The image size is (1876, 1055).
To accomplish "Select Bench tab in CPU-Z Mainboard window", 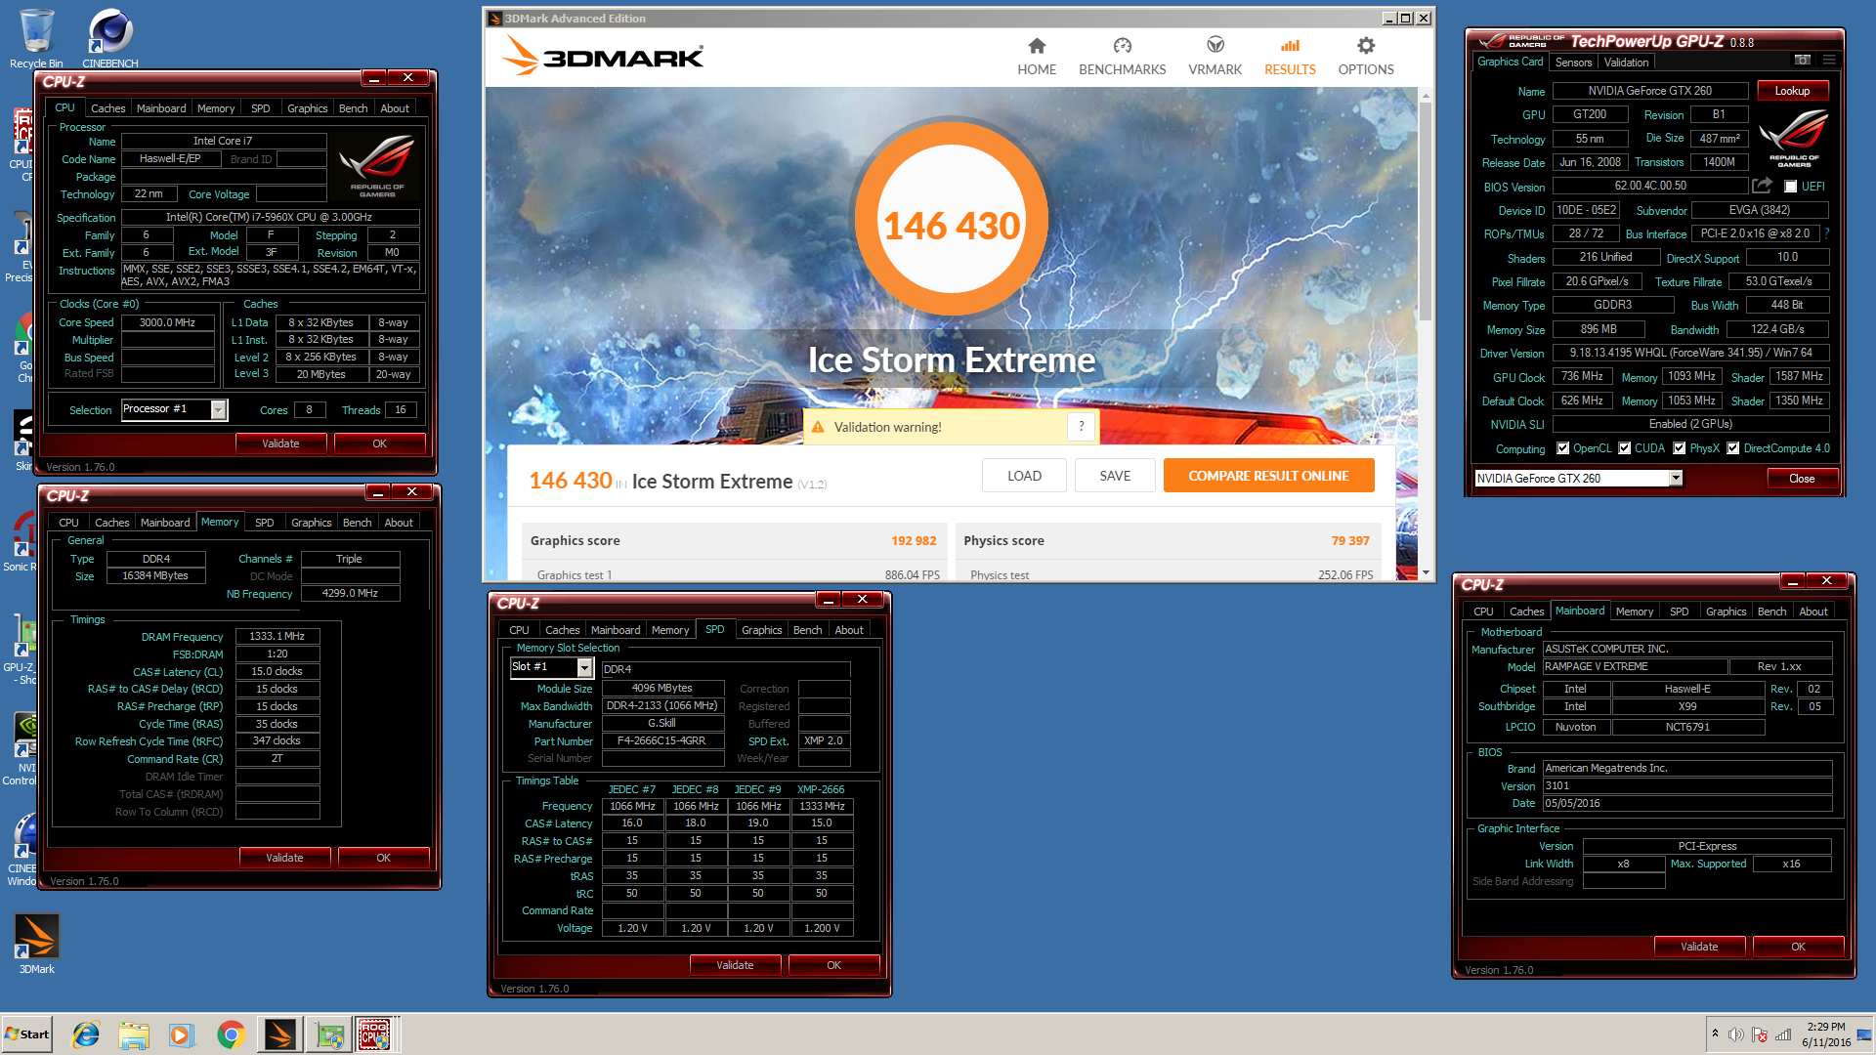I will pyautogui.click(x=1771, y=612).
